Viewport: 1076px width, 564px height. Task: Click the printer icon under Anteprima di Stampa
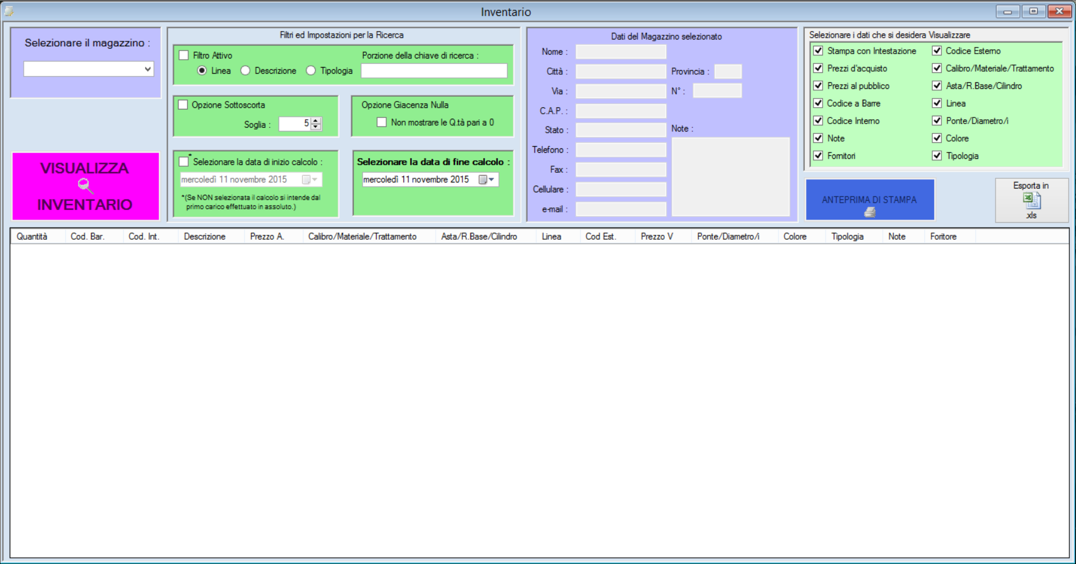coord(869,212)
